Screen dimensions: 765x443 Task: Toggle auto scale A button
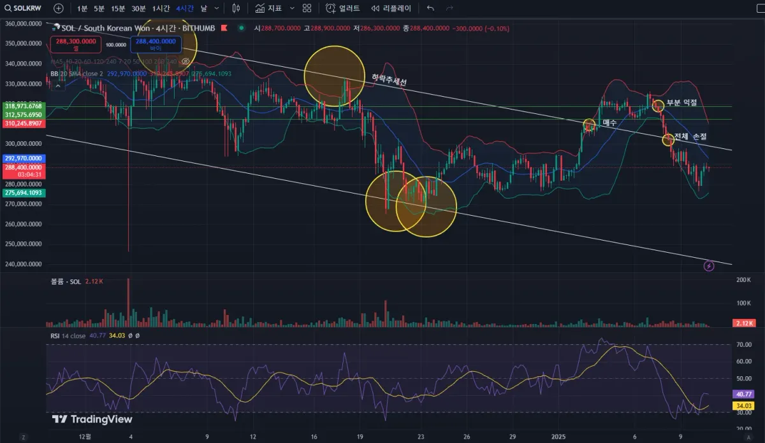[748, 437]
